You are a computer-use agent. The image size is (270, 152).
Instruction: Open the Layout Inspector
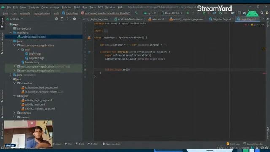coord(253,144)
